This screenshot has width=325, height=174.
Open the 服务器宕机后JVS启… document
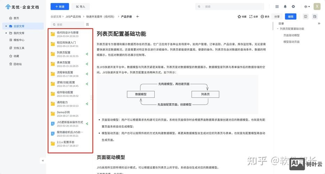(70, 134)
